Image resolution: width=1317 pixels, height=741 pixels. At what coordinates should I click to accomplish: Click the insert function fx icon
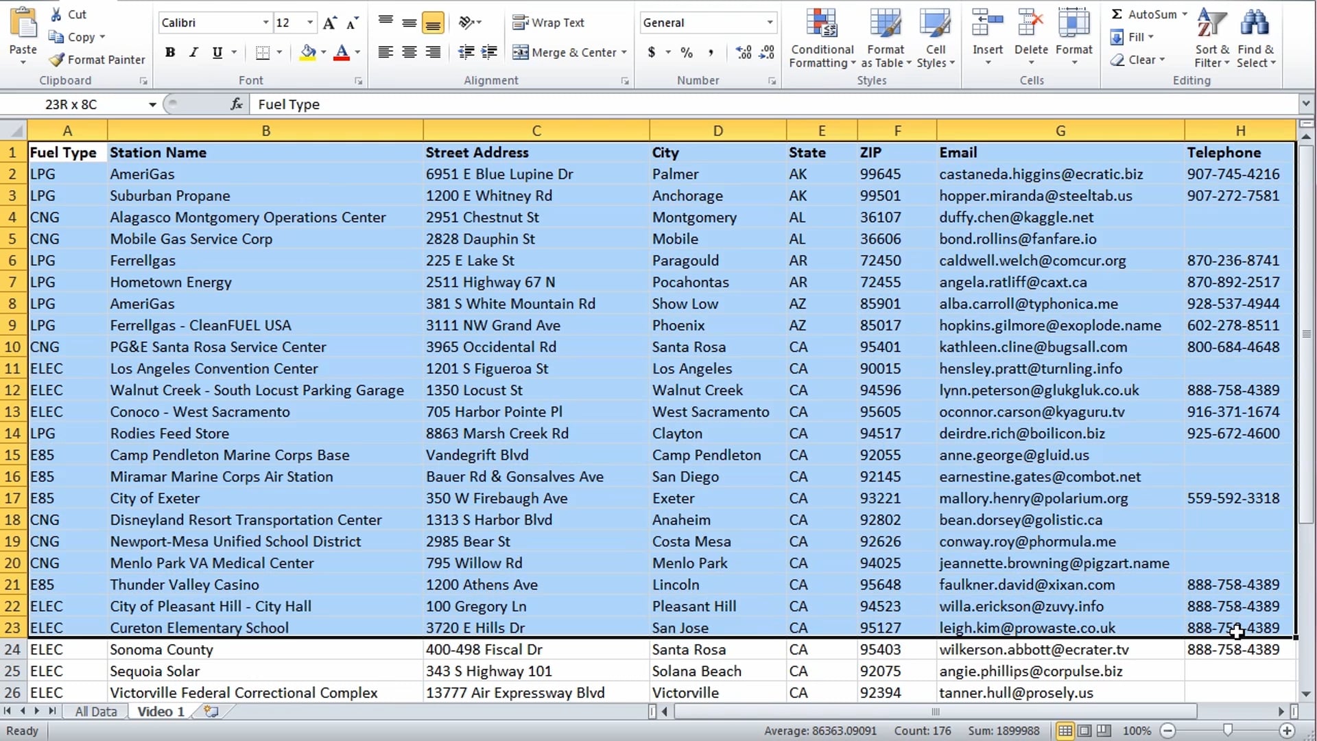[237, 104]
